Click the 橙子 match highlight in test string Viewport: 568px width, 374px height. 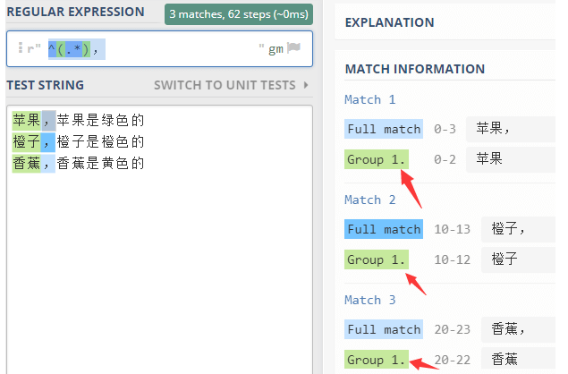click(26, 141)
